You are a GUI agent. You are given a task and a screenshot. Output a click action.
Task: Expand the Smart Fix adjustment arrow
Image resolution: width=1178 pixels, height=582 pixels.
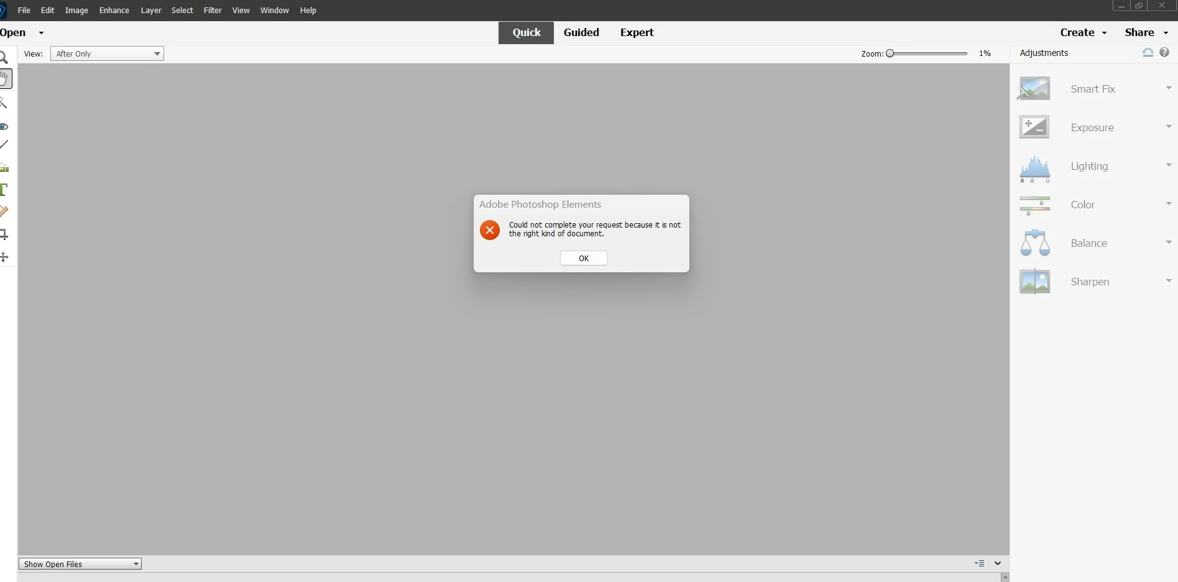click(x=1169, y=88)
